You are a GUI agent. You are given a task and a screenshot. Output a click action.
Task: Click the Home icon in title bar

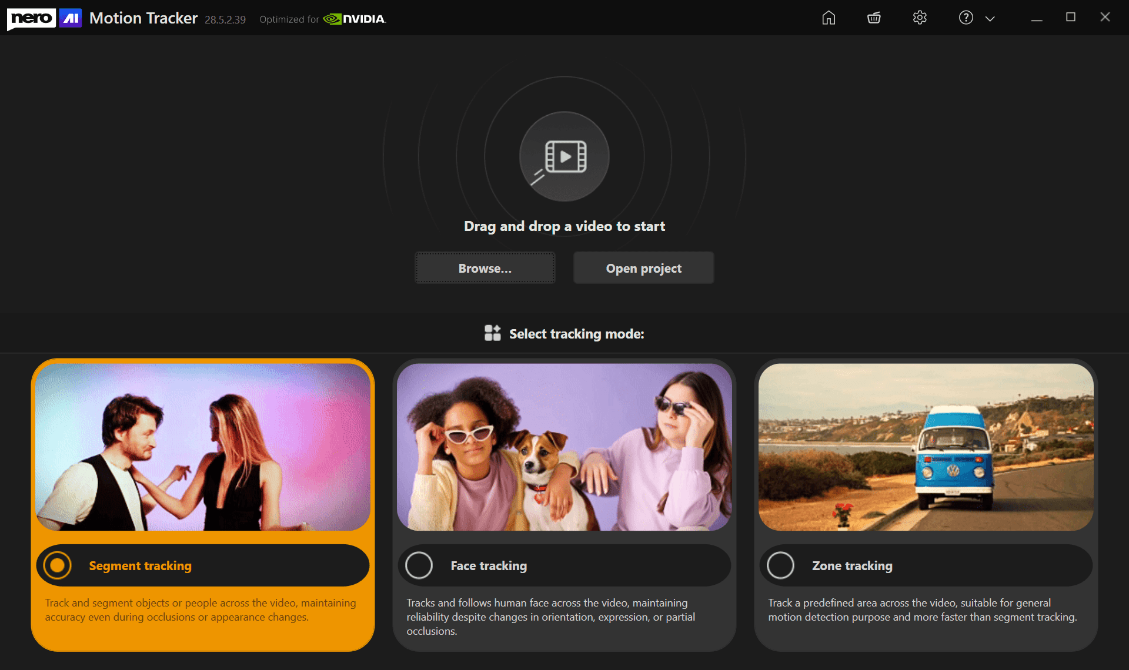[x=829, y=18]
